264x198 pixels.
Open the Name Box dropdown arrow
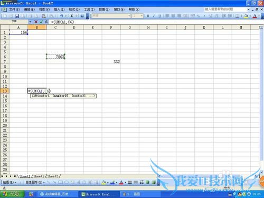[x=30, y=22]
